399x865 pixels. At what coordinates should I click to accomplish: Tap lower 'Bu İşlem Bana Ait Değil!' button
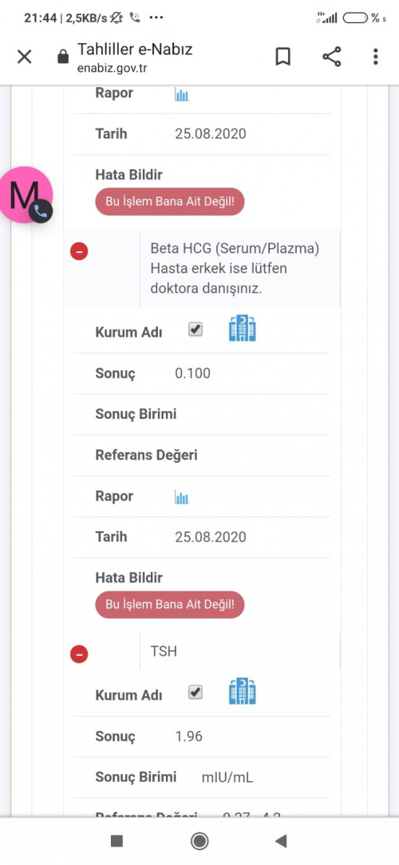tap(170, 604)
